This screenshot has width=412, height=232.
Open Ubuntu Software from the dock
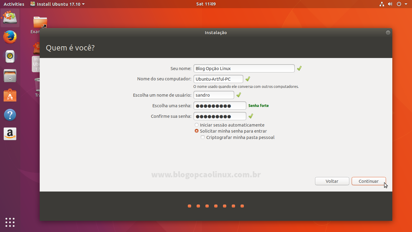(10, 95)
